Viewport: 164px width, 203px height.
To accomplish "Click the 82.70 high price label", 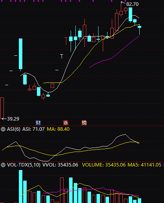I will click(x=132, y=4).
